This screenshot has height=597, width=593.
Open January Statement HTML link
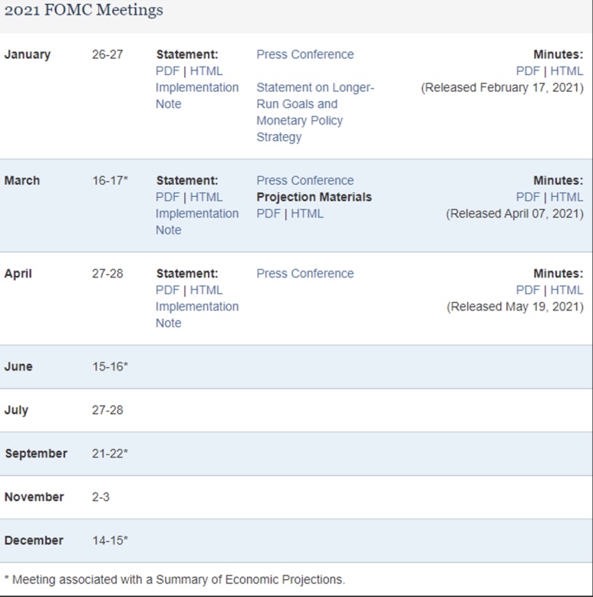tap(206, 71)
